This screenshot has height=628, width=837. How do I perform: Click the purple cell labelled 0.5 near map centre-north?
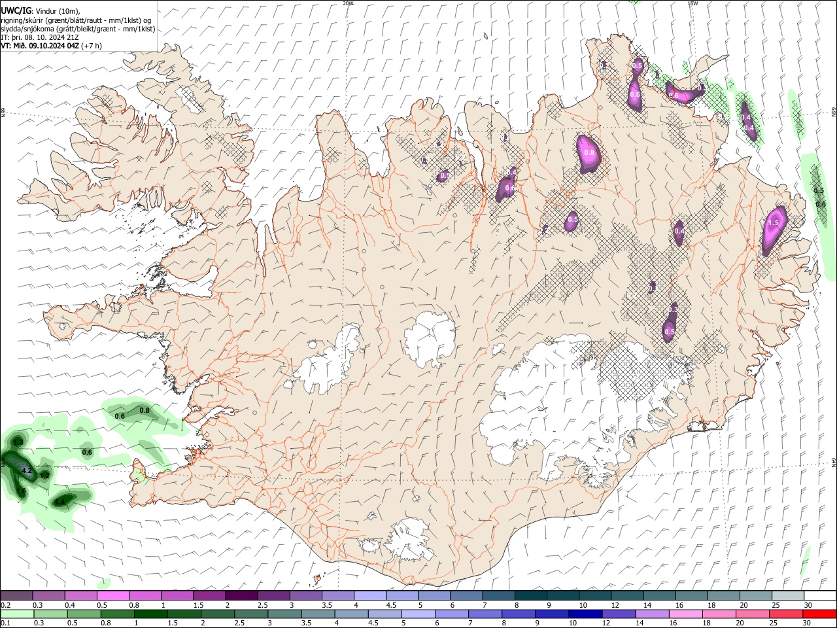[x=573, y=220]
